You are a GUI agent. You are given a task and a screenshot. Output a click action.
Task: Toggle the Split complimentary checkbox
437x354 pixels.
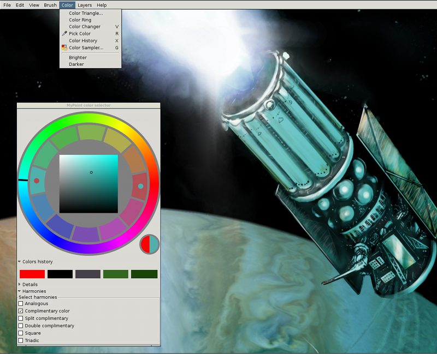point(21,318)
